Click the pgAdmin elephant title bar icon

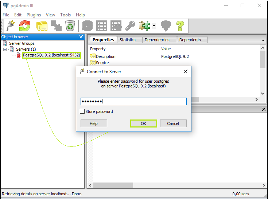point(6,5)
